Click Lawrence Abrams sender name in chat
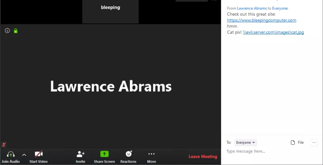Screen dimensions: 323x165 (x=252, y=8)
